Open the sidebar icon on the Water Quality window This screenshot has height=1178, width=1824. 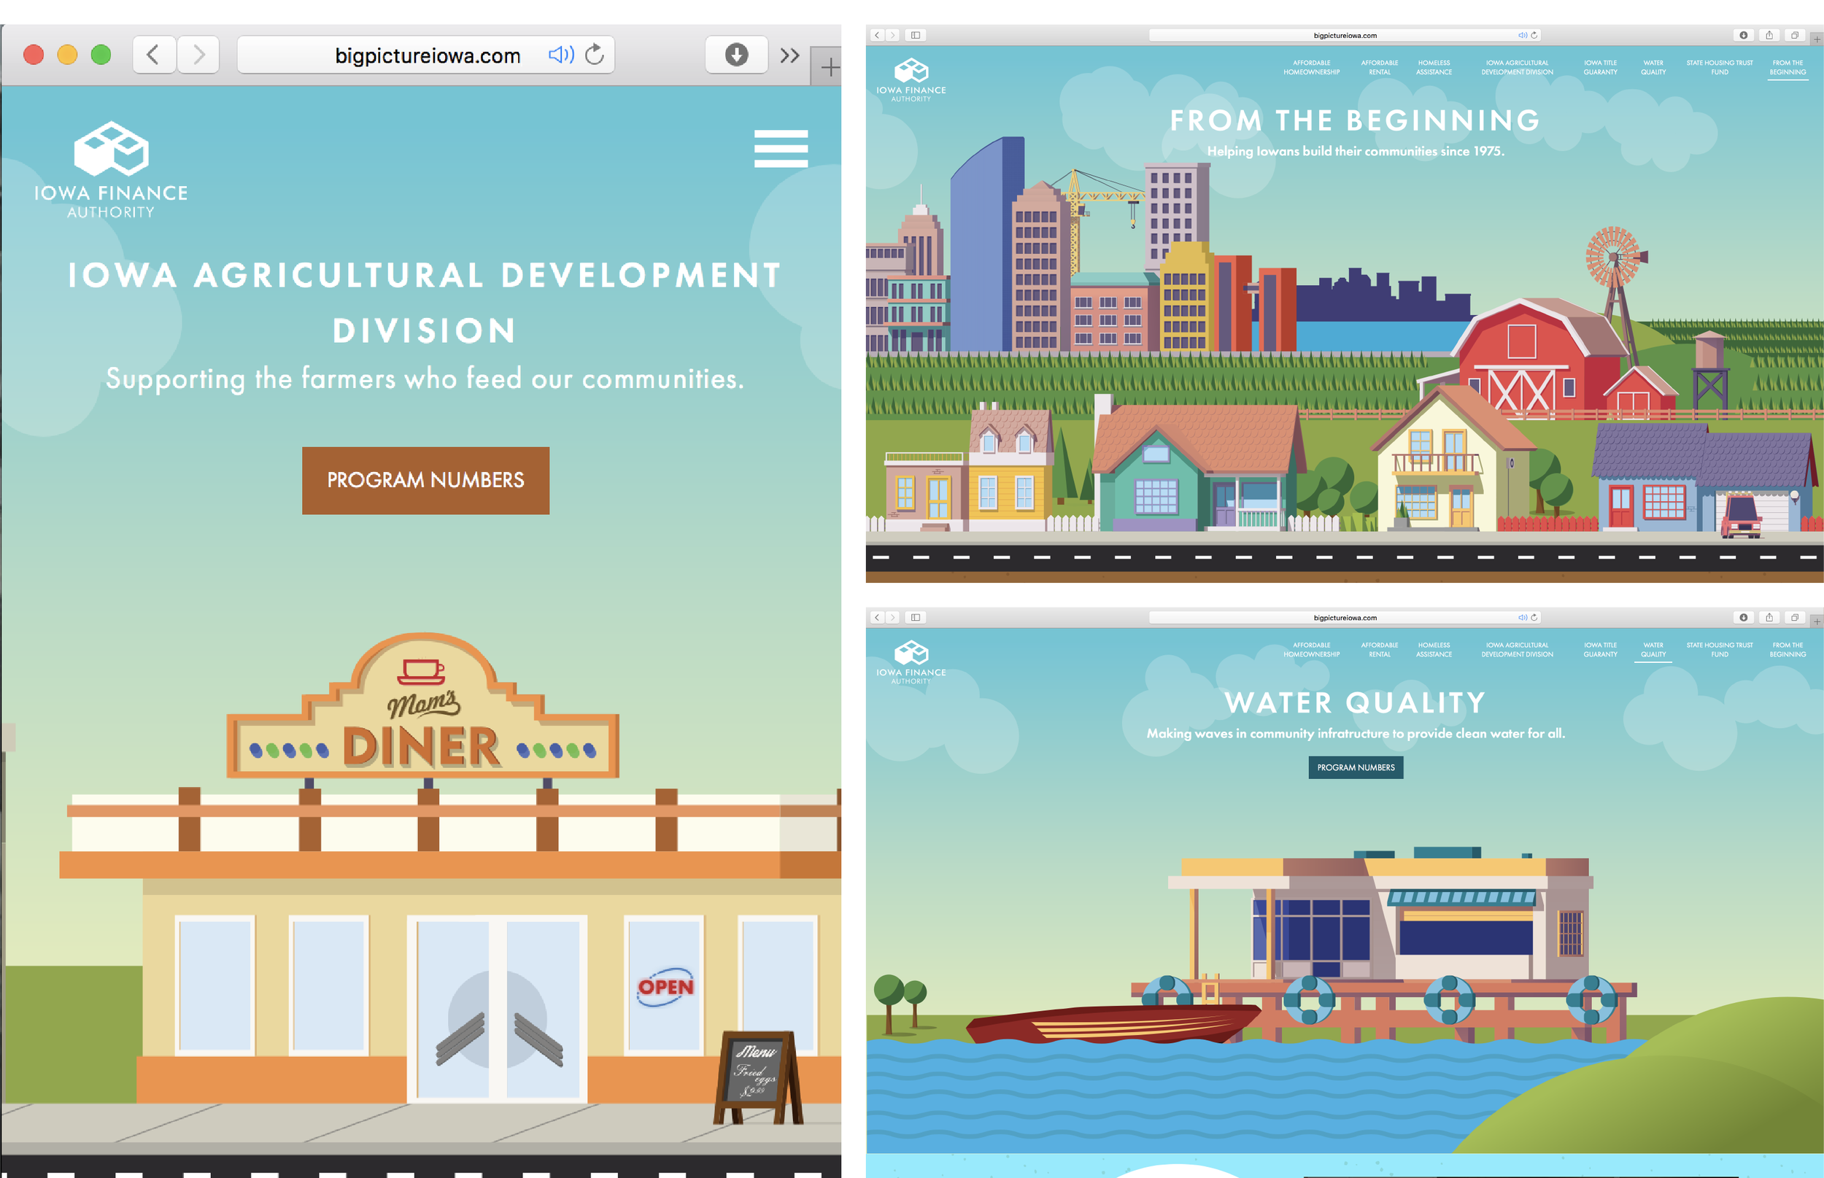tap(915, 617)
